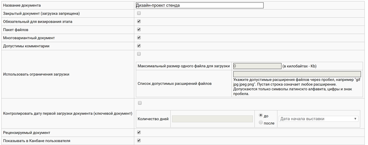This screenshot has height=145, width=368.
Task: Uncheck the 'Рецензируемый документ' checkbox
Action: [139, 132]
